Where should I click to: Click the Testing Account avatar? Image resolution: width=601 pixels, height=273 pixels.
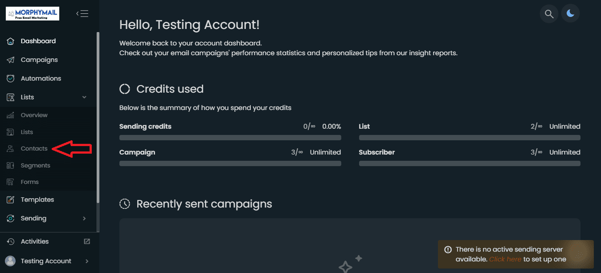[x=11, y=261]
